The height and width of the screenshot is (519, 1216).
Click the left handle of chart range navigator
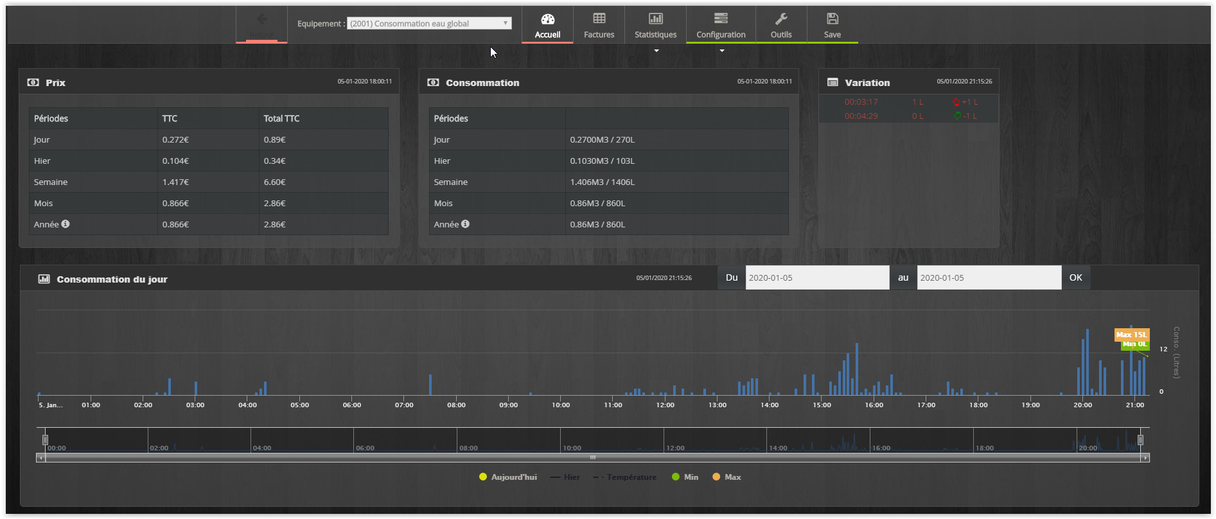[45, 440]
